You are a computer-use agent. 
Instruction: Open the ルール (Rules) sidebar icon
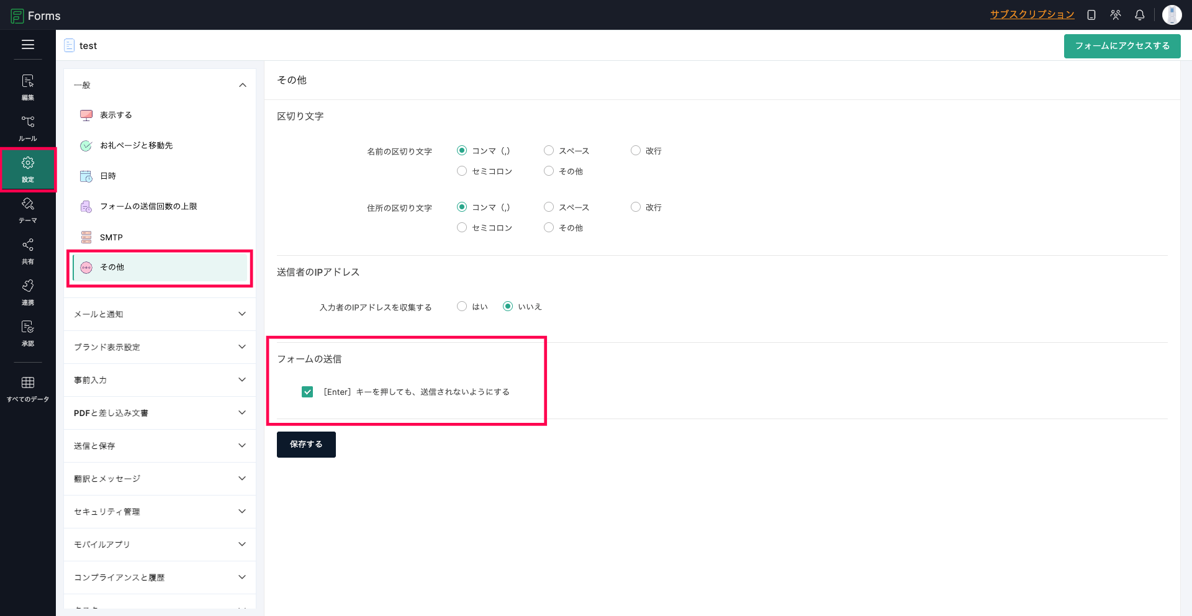tap(28, 128)
